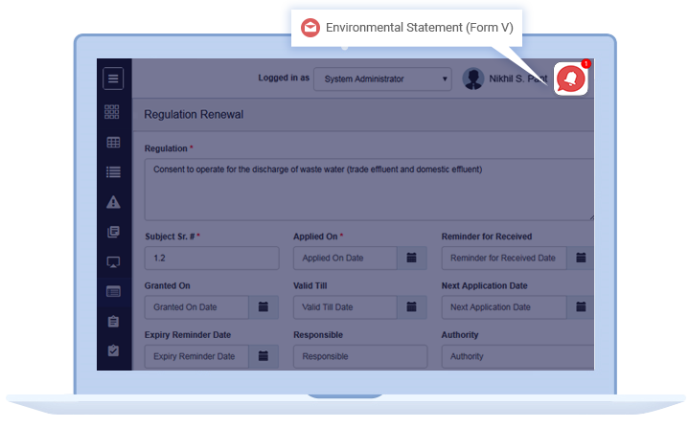Open calendar picker for Applied On
The image size is (689, 428).
coord(410,258)
